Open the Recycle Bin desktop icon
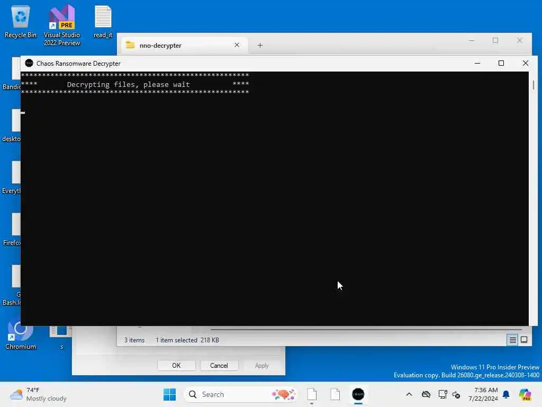The height and width of the screenshot is (407, 542). pyautogui.click(x=21, y=21)
